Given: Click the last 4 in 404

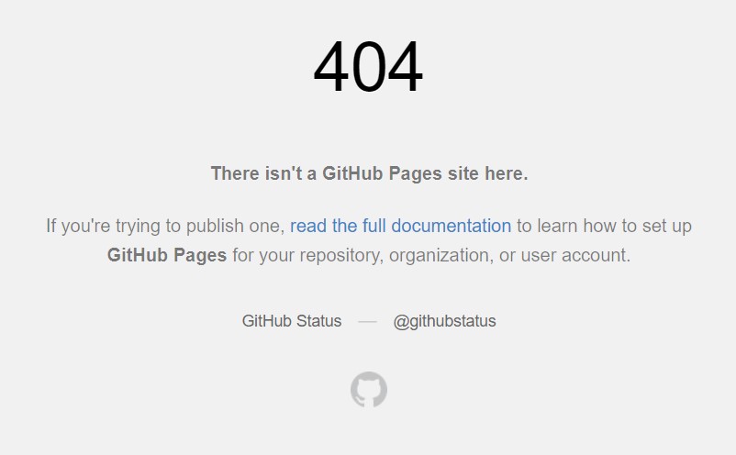Looking at the screenshot, I should tap(406, 67).
